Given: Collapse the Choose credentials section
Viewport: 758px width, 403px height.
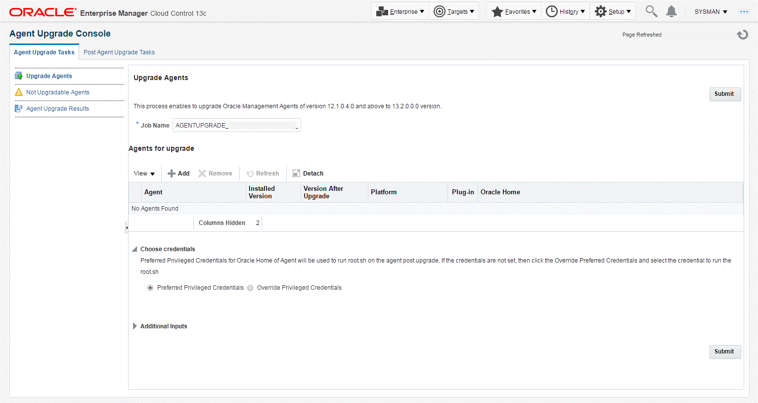Looking at the screenshot, I should click(134, 249).
